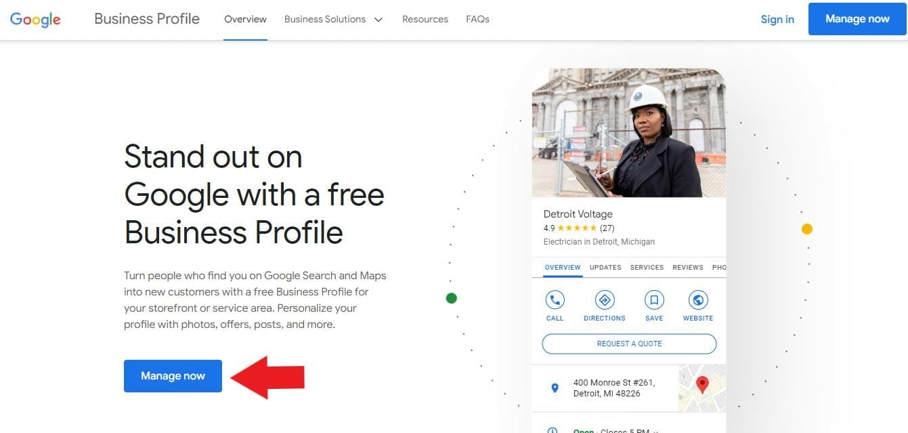Open the Reviews tab
The width and height of the screenshot is (908, 433).
click(687, 267)
